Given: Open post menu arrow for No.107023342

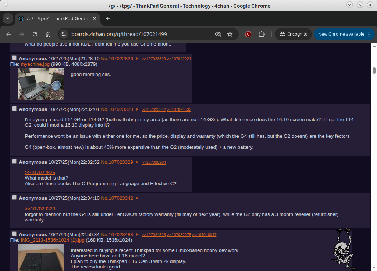Looking at the screenshot, I should tap(137, 198).
